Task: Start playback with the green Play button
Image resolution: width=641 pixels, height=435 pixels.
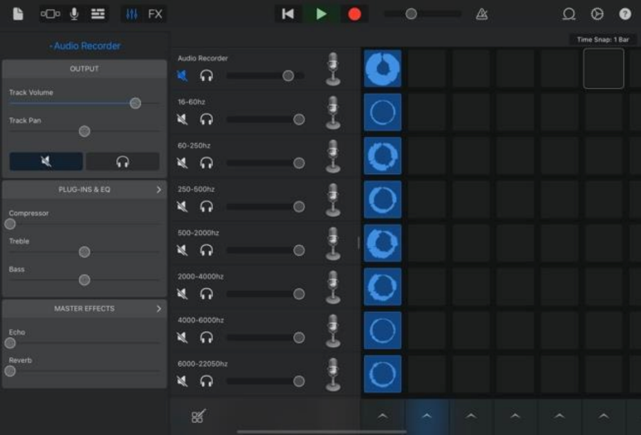Action: click(321, 14)
